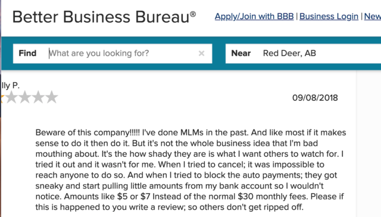This screenshot has width=381, height=217.
Task: Open the Apply/Join with BBB link
Action: coord(254,16)
